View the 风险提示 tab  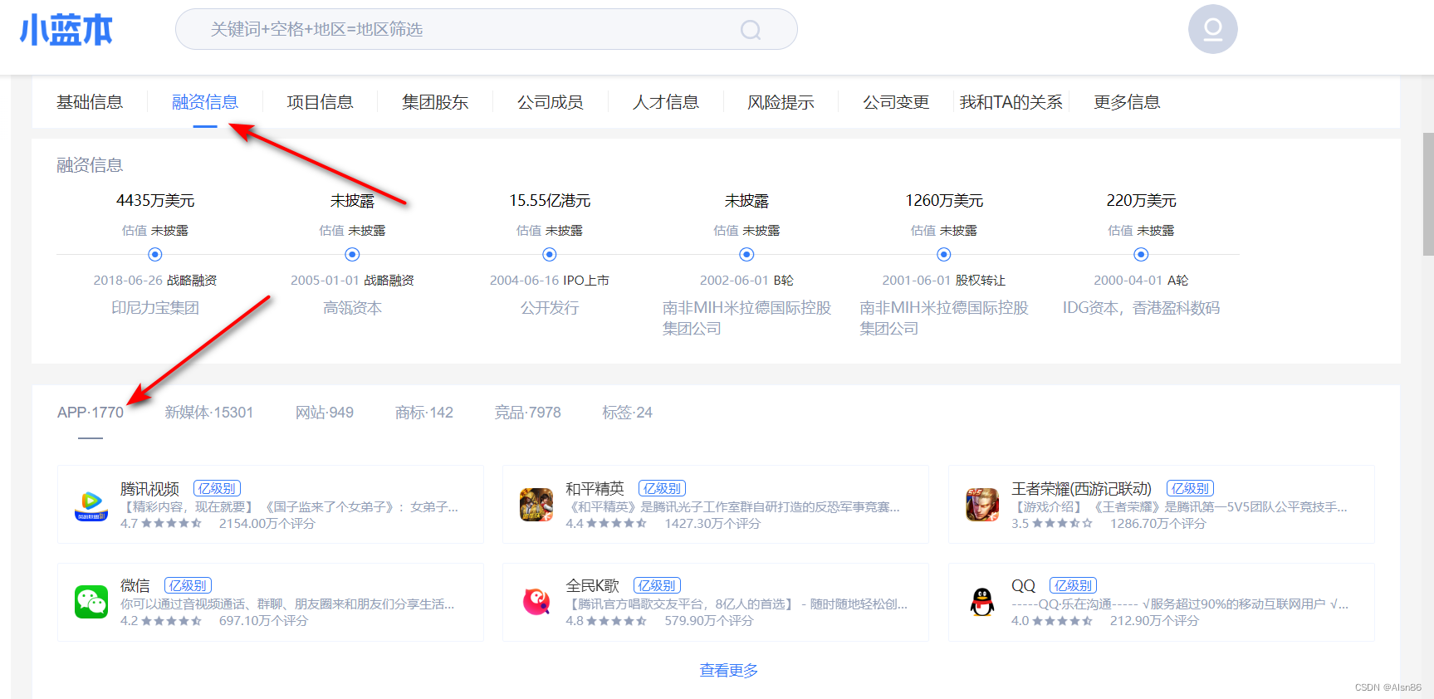[781, 102]
